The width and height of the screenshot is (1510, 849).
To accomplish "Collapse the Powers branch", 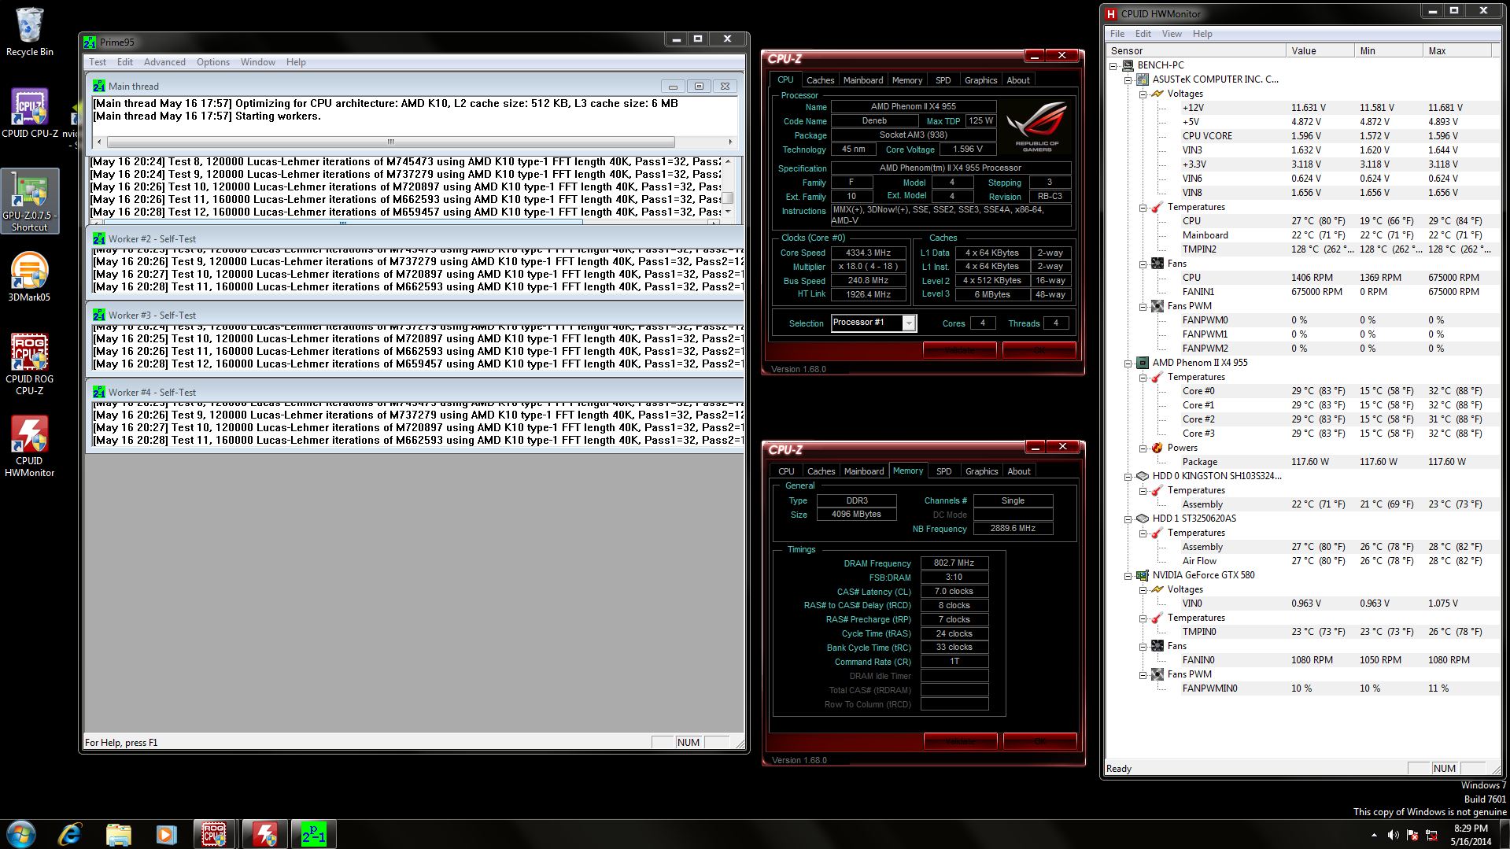I will (x=1143, y=448).
